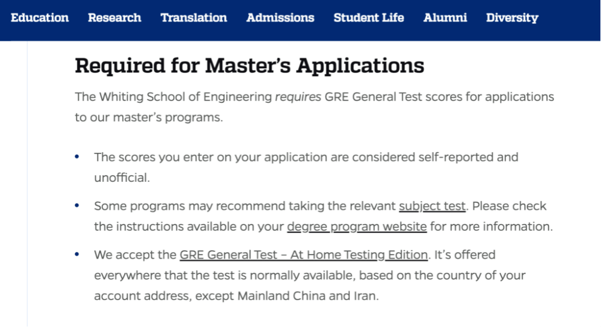Viewport: 602px width, 328px height.
Task: Click the bullet marker before We accept the
Action: point(77,254)
